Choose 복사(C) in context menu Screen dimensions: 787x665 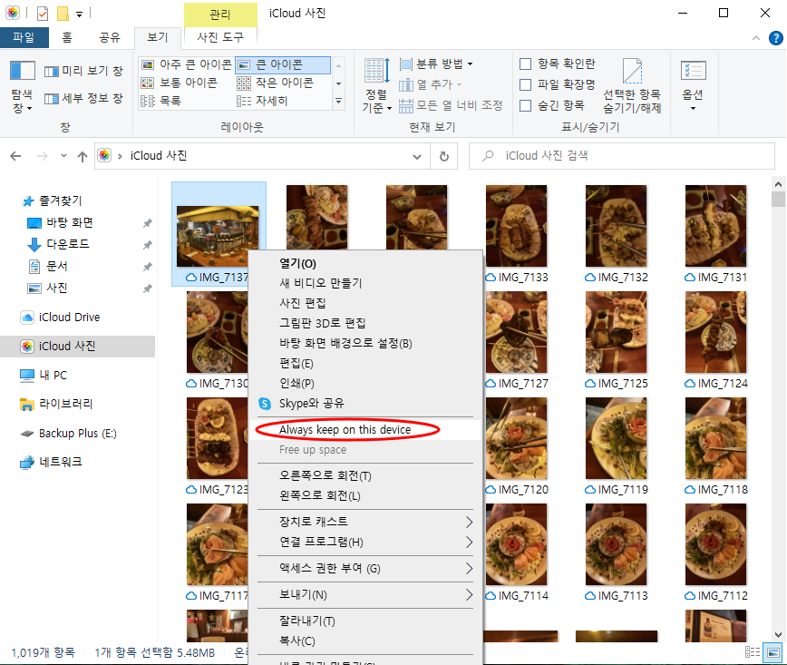click(x=365, y=641)
